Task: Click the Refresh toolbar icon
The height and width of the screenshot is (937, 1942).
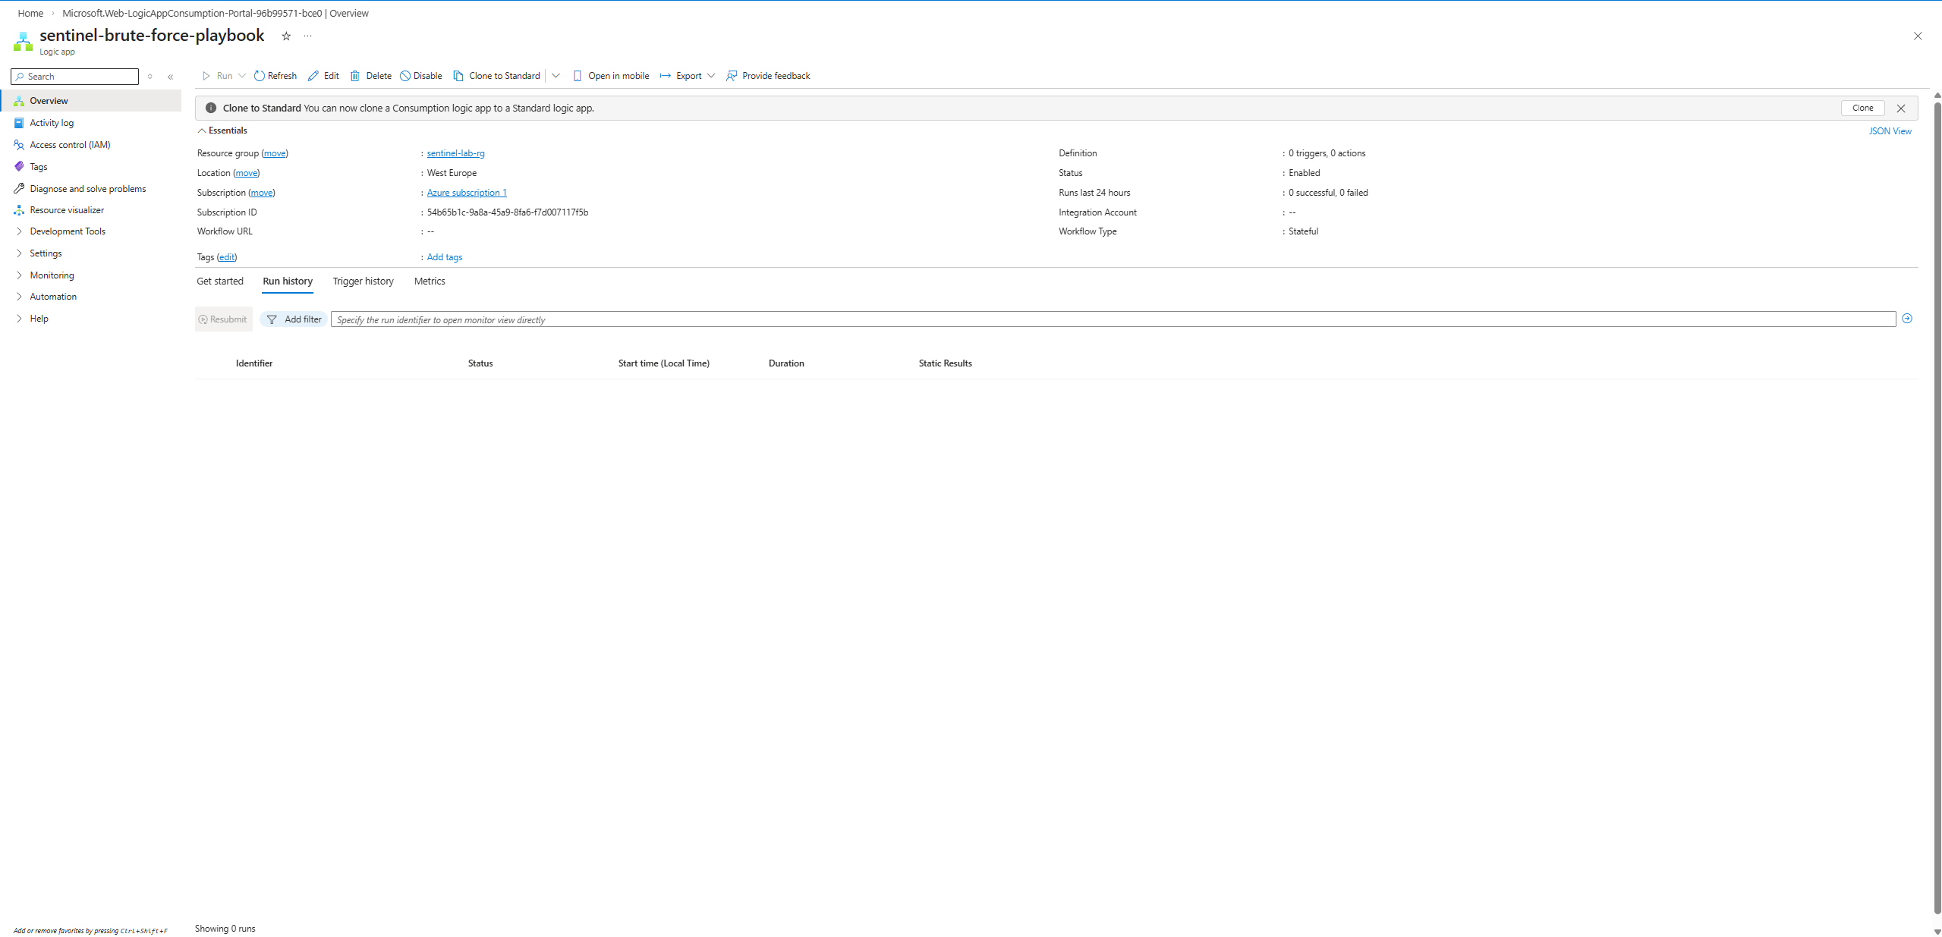Action: 260,76
